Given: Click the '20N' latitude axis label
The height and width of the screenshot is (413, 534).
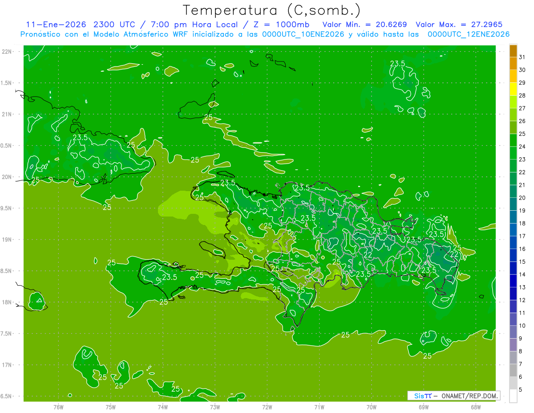Looking at the screenshot, I should click(x=6, y=177).
